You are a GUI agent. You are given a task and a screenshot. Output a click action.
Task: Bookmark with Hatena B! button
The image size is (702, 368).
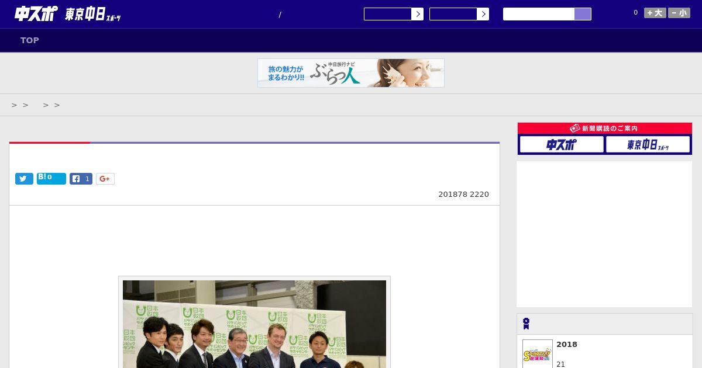click(x=51, y=179)
